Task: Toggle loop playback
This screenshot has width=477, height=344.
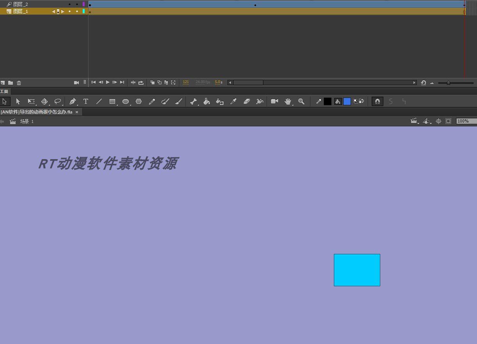Action: point(141,82)
